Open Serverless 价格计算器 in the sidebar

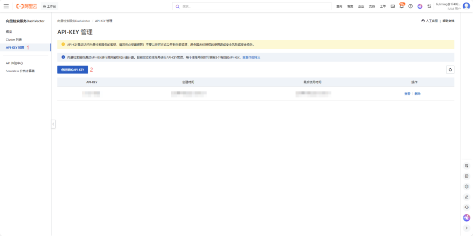point(20,71)
